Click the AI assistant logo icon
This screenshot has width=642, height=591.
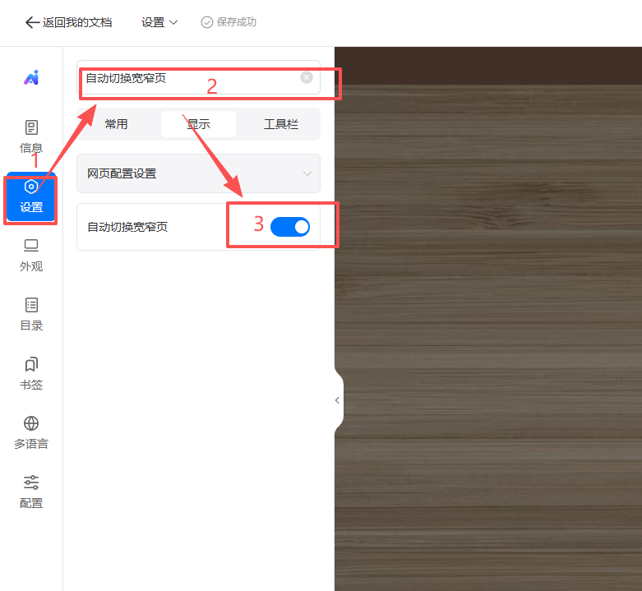pos(31,78)
